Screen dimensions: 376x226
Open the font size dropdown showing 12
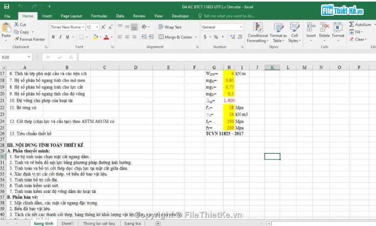97,27
